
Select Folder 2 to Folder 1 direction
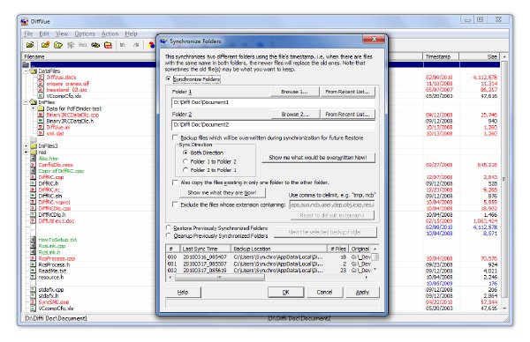(x=185, y=170)
